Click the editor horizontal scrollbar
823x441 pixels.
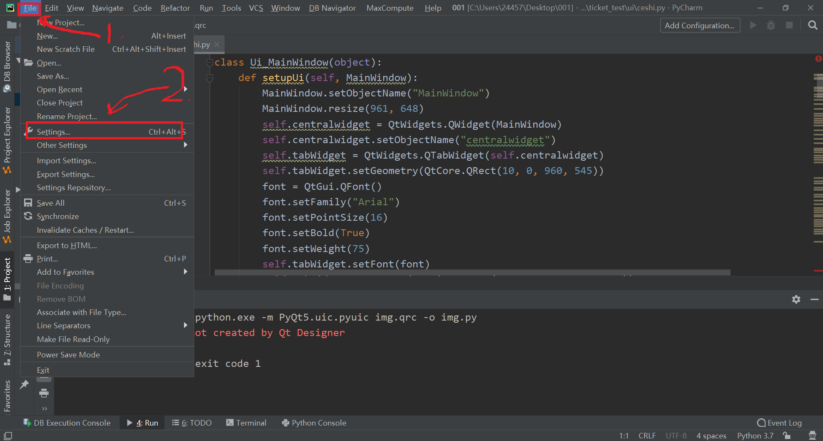point(472,273)
